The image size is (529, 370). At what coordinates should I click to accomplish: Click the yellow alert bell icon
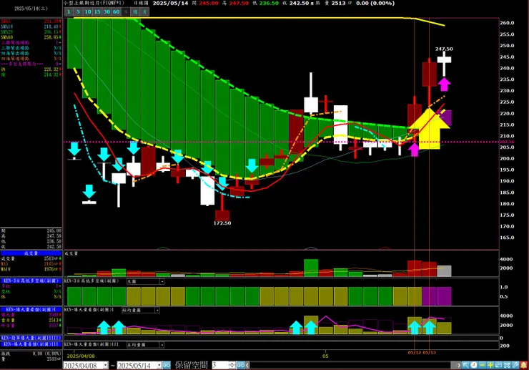[523, 365]
